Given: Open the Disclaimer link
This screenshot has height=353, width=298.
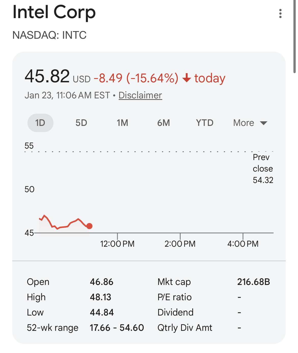Looking at the screenshot, I should coord(140,95).
